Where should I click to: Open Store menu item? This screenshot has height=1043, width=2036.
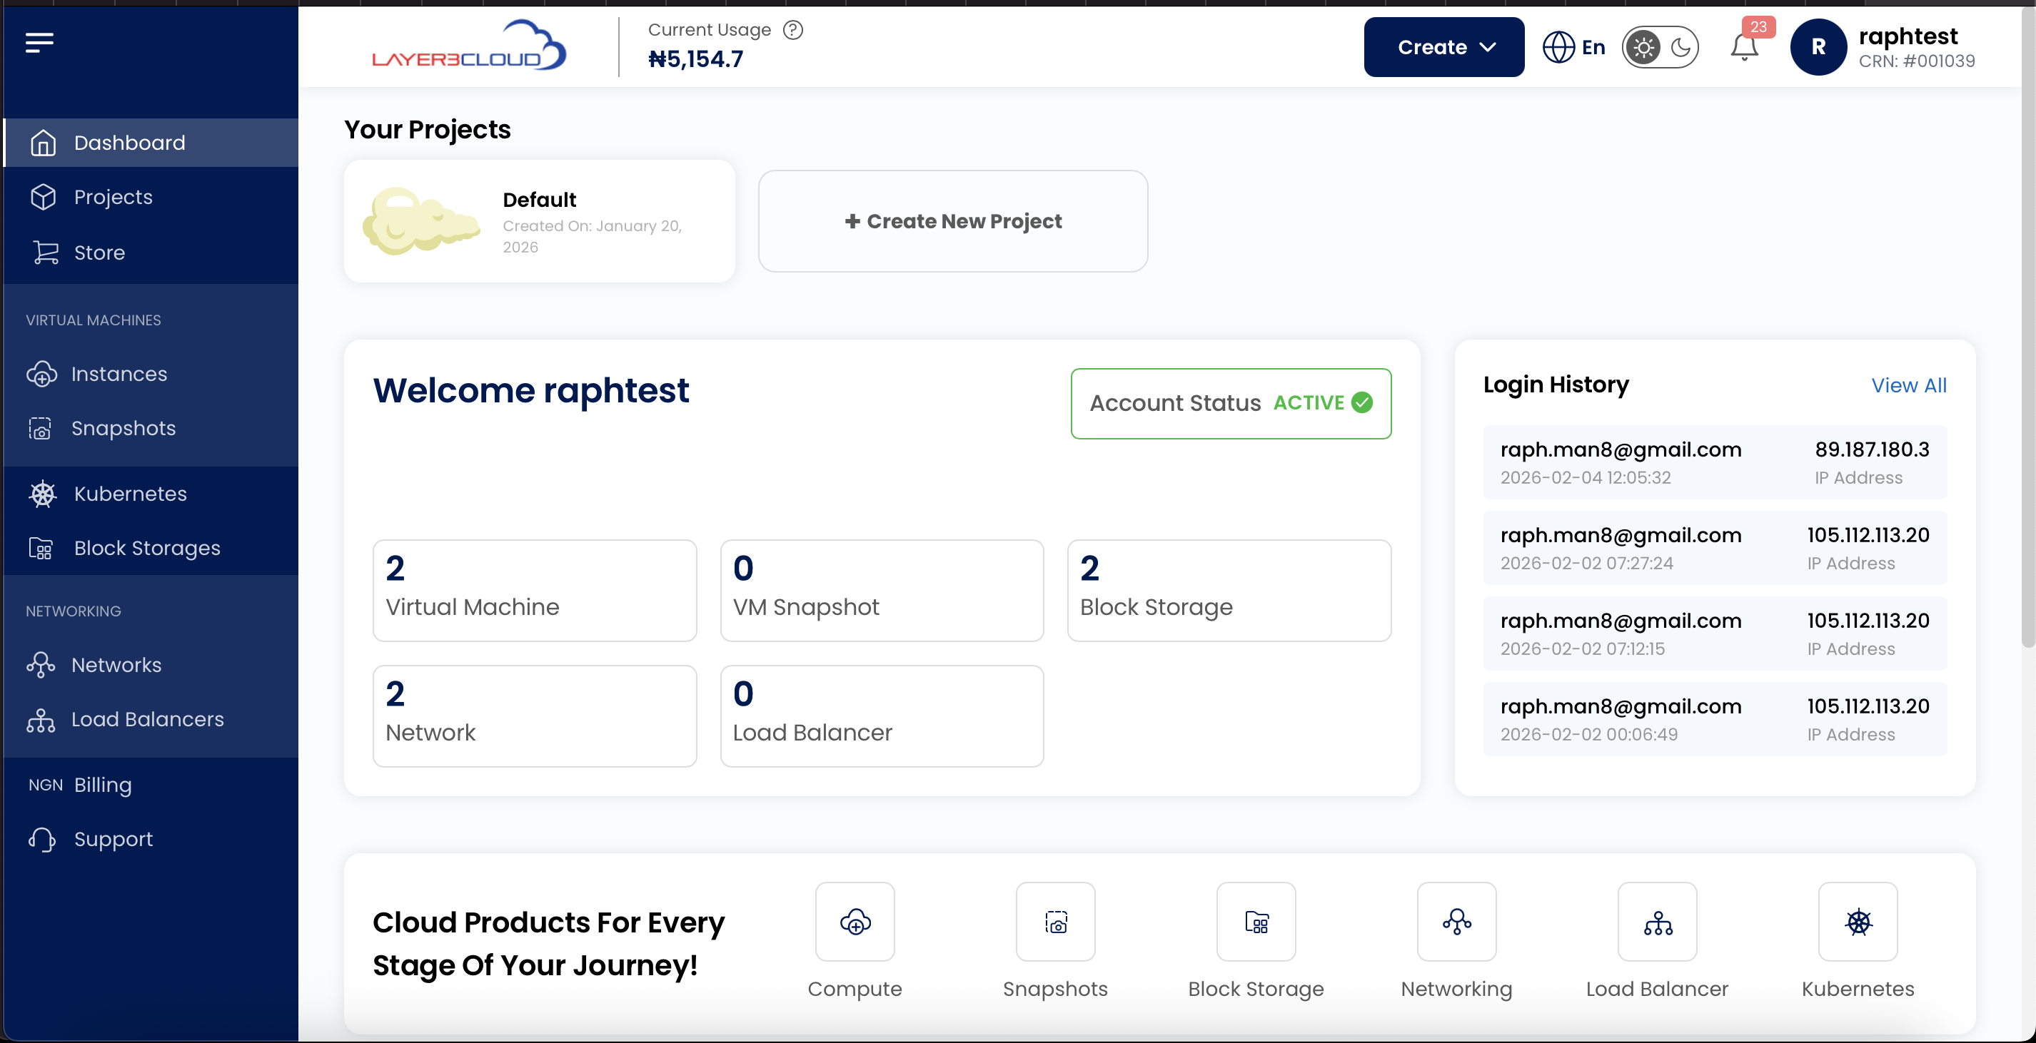pyautogui.click(x=150, y=253)
